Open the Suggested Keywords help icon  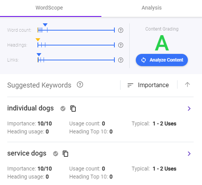coord(80,85)
